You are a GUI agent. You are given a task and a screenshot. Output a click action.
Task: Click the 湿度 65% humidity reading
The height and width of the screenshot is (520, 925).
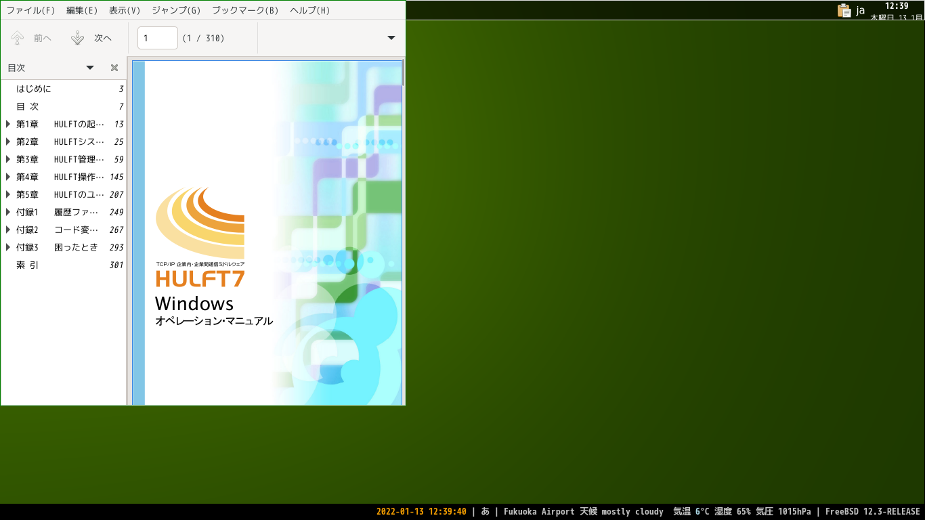732,512
